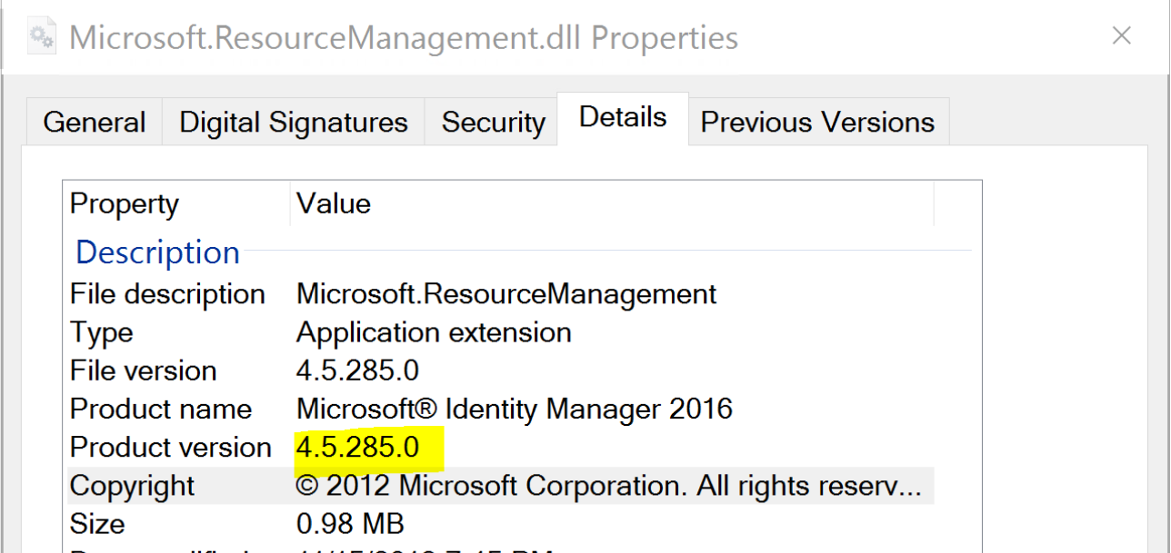Click the blue Description section header
This screenshot has width=1171, height=553.
(156, 252)
